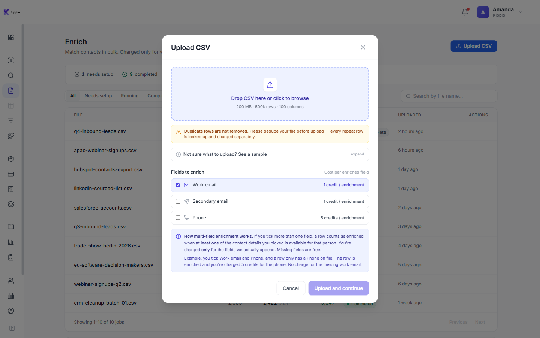Click the office building icon in sidebar
The height and width of the screenshot is (338, 540).
pyautogui.click(x=11, y=296)
